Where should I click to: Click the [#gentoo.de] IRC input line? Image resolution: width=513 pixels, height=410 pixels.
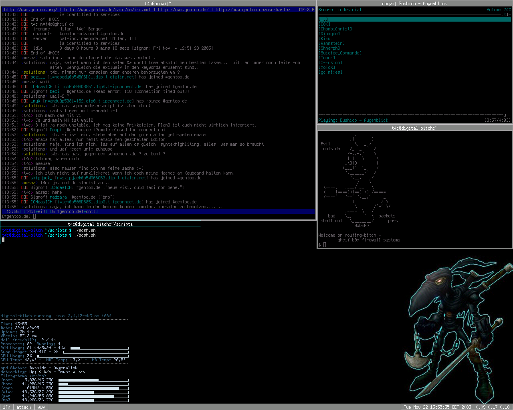coord(158,216)
